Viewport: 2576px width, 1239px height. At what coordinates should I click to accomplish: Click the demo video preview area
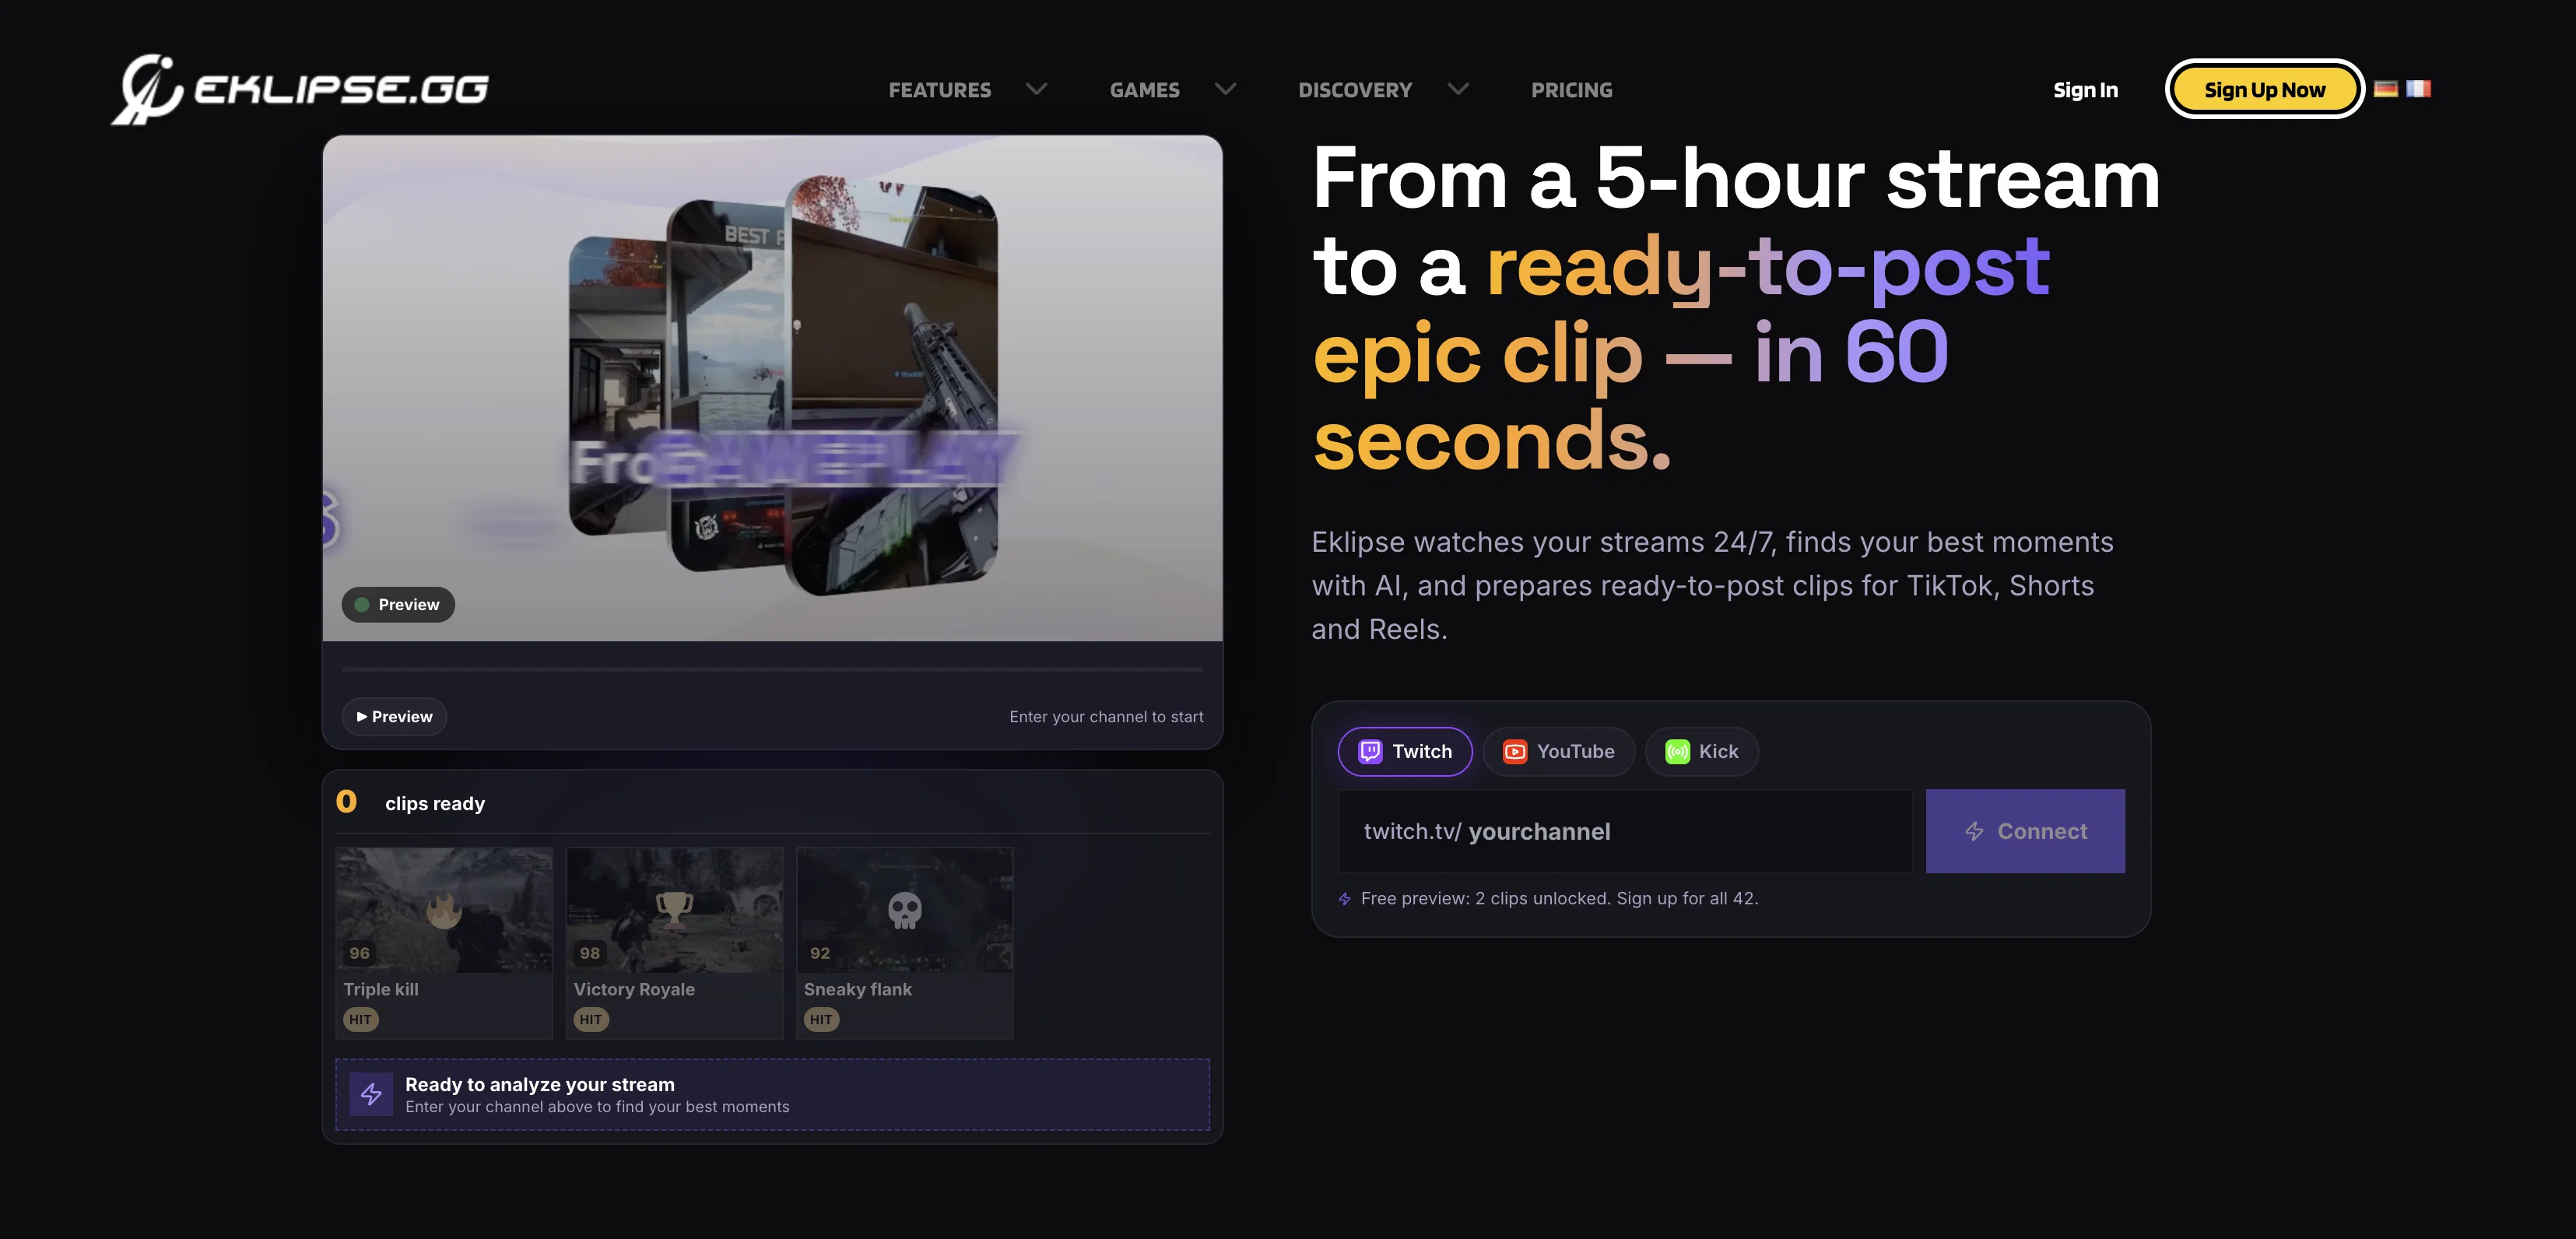(x=772, y=388)
